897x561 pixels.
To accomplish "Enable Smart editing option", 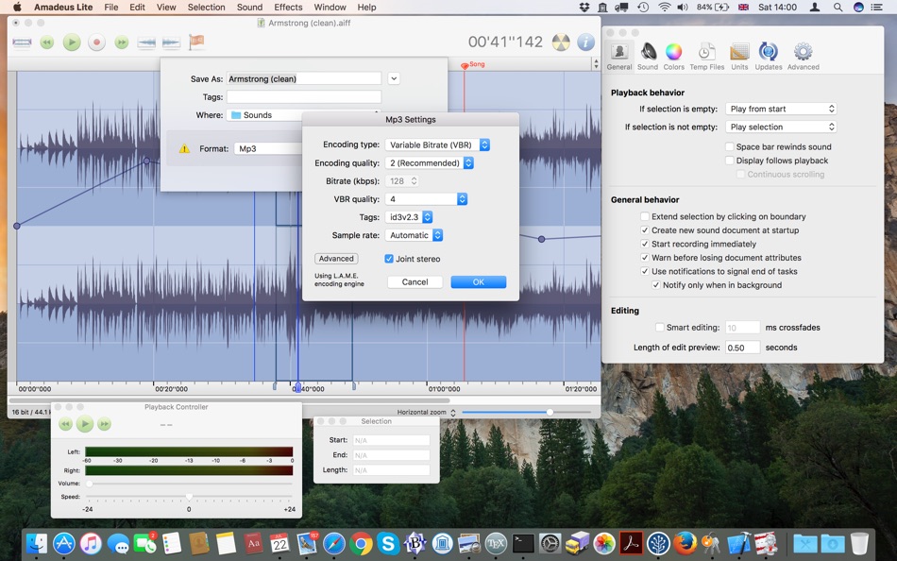I will point(659,327).
